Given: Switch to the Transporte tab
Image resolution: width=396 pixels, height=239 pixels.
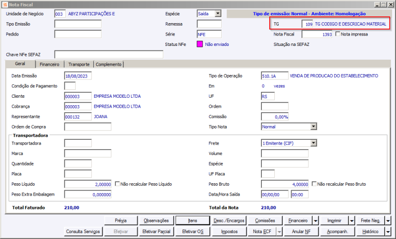Looking at the screenshot, I should pyautogui.click(x=79, y=65).
